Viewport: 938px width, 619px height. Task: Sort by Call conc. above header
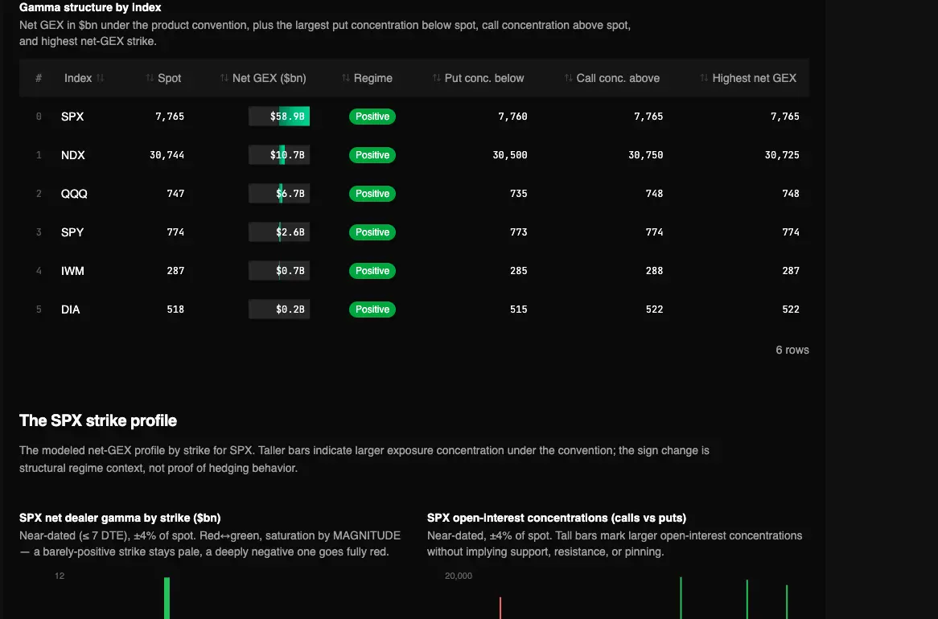(x=612, y=78)
